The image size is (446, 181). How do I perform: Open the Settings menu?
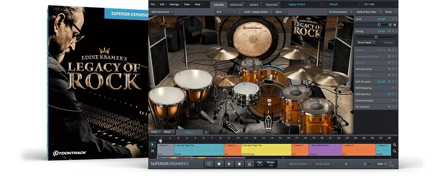pyautogui.click(x=175, y=4)
